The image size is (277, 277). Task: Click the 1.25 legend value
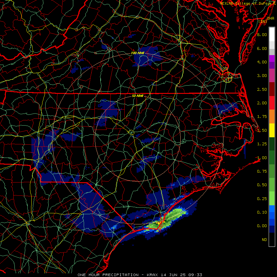pos(262,144)
